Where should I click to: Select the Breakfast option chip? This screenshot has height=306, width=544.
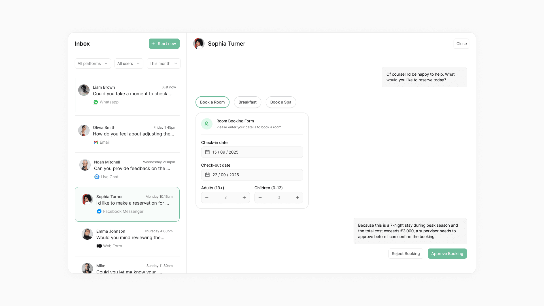247,102
